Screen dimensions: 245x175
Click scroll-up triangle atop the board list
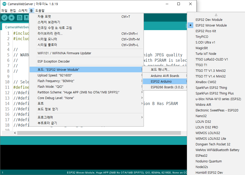[216, 15]
